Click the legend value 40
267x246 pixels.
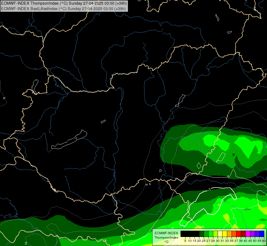click(x=245, y=241)
